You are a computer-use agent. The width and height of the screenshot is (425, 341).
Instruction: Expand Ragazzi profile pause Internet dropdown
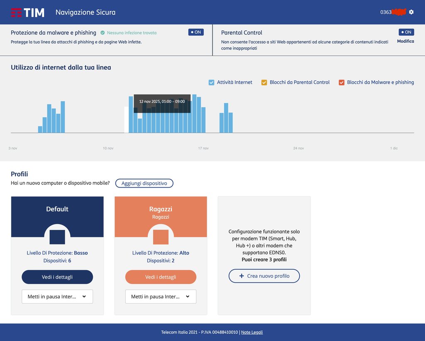point(161,297)
